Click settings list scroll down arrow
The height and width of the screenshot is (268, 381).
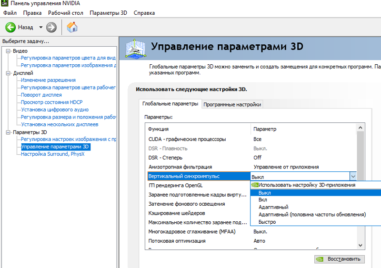point(361,246)
